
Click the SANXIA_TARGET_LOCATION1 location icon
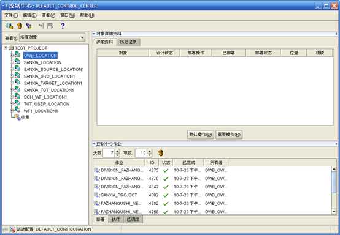point(17,83)
